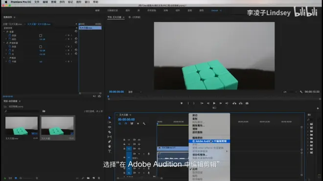The width and height of the screenshot is (323, 181).
Task: Toggle the 平衡 stopwatch animation
Action: point(10,61)
